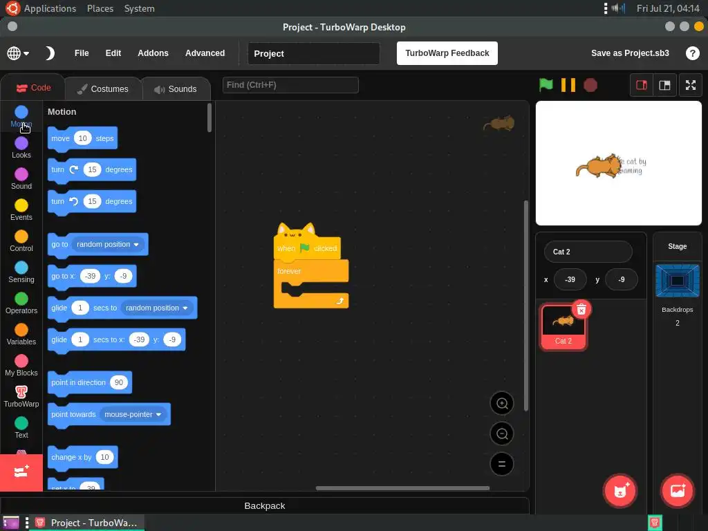Click the TurboWarp Feedback button
The image size is (708, 531).
pos(447,53)
